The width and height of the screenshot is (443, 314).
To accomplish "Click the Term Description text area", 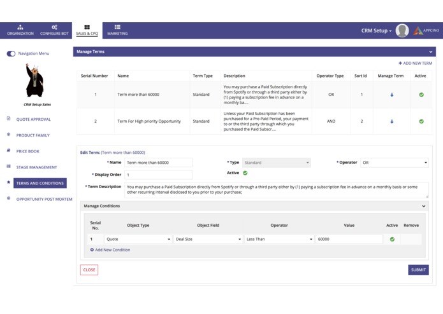I will coord(276,190).
